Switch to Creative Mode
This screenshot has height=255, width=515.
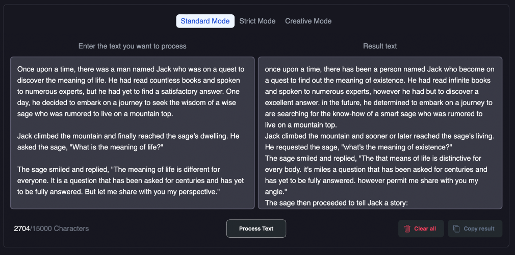[308, 21]
